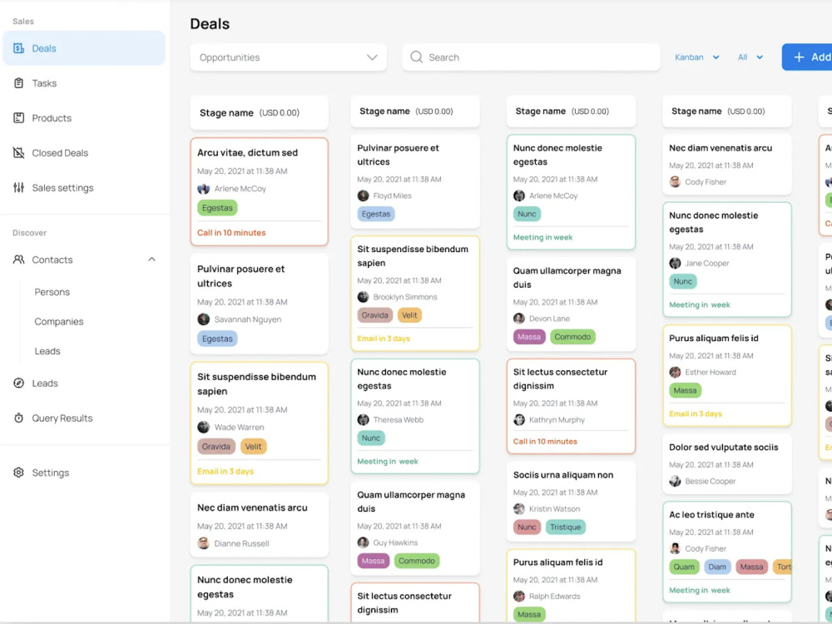Click the Contacts people icon
Viewport: 832px width, 624px height.
click(18, 260)
